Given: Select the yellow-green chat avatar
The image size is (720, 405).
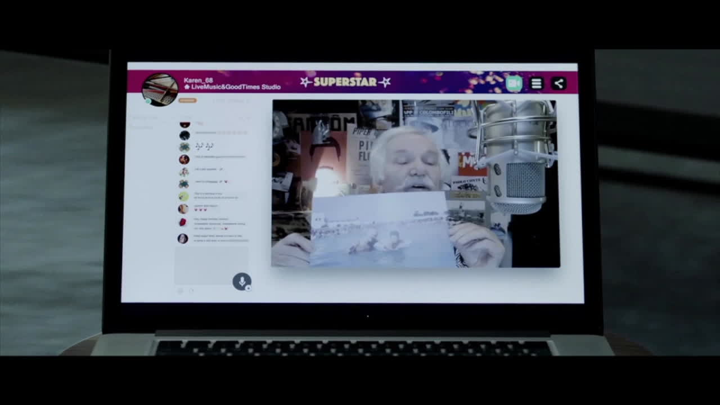Looking at the screenshot, I should pos(183,196).
